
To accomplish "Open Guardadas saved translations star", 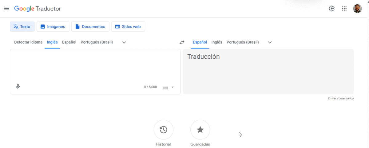I will (200, 130).
